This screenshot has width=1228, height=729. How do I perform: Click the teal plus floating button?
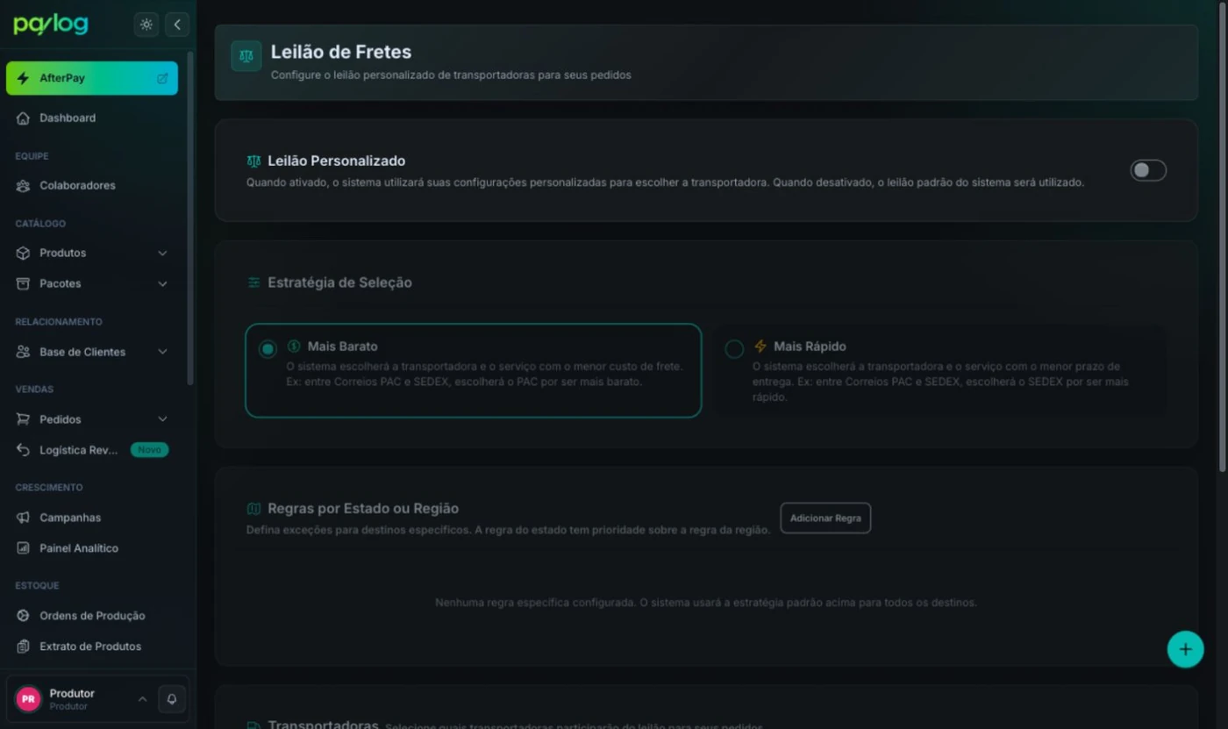tap(1185, 649)
